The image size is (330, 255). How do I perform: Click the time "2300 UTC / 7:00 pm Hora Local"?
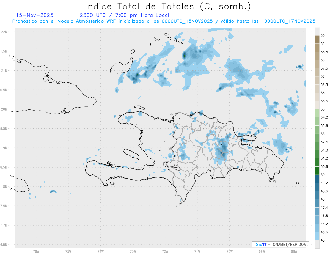click(x=125, y=15)
